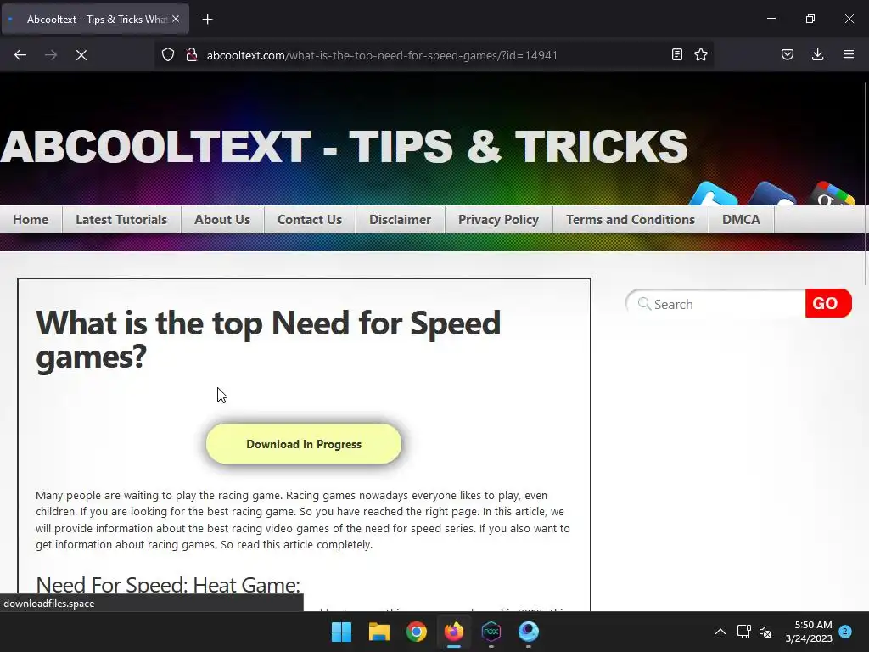Bookmark this page with the star
This screenshot has height=652, width=869.
(701, 54)
